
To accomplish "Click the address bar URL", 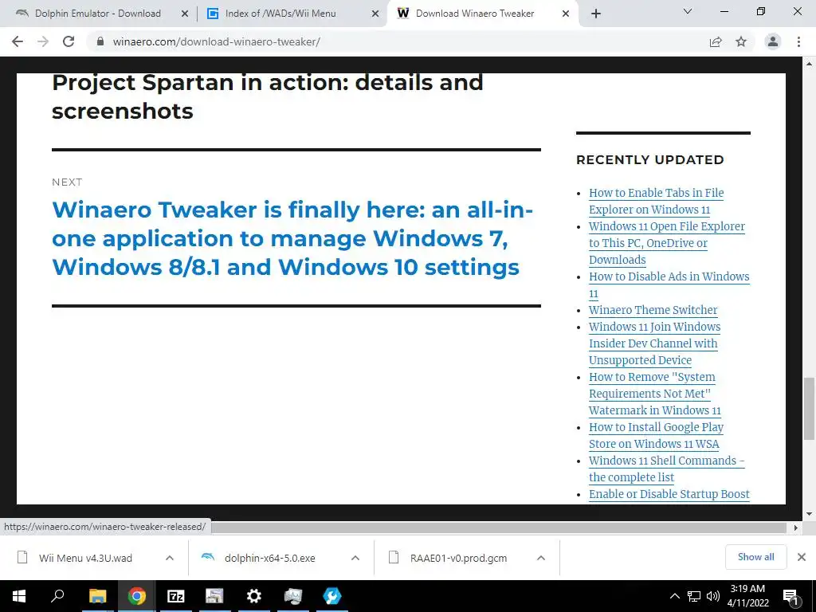I will click(x=217, y=41).
